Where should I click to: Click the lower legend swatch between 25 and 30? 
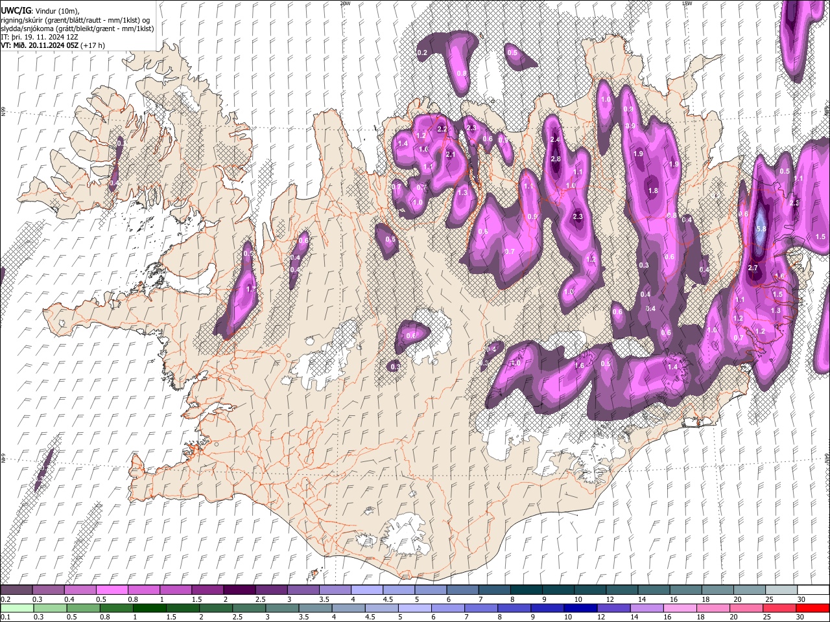[x=780, y=608]
